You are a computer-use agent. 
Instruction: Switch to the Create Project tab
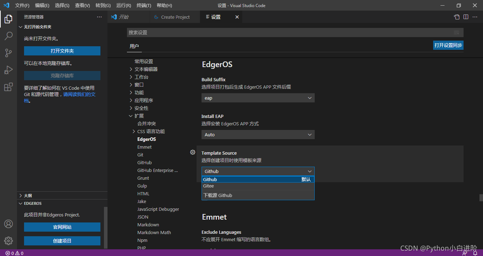tap(175, 17)
